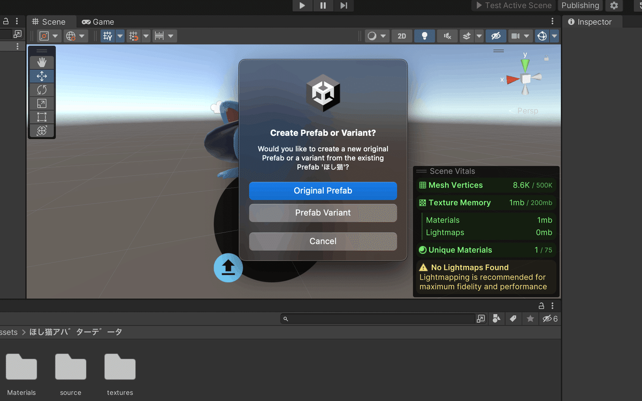This screenshot has height=401, width=642.
Task: Toggle scene lighting bulb
Action: (425, 36)
